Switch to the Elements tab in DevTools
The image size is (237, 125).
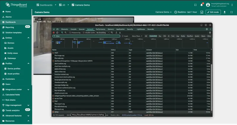(x=65, y=29)
